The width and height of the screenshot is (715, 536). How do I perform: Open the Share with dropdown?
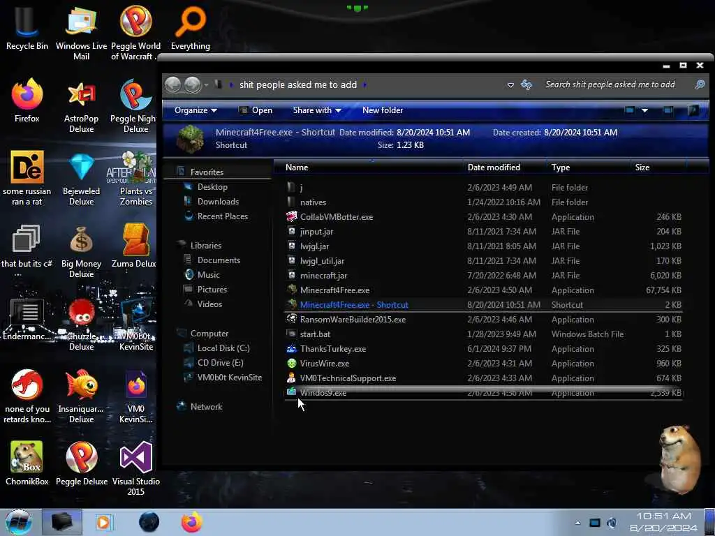point(317,110)
